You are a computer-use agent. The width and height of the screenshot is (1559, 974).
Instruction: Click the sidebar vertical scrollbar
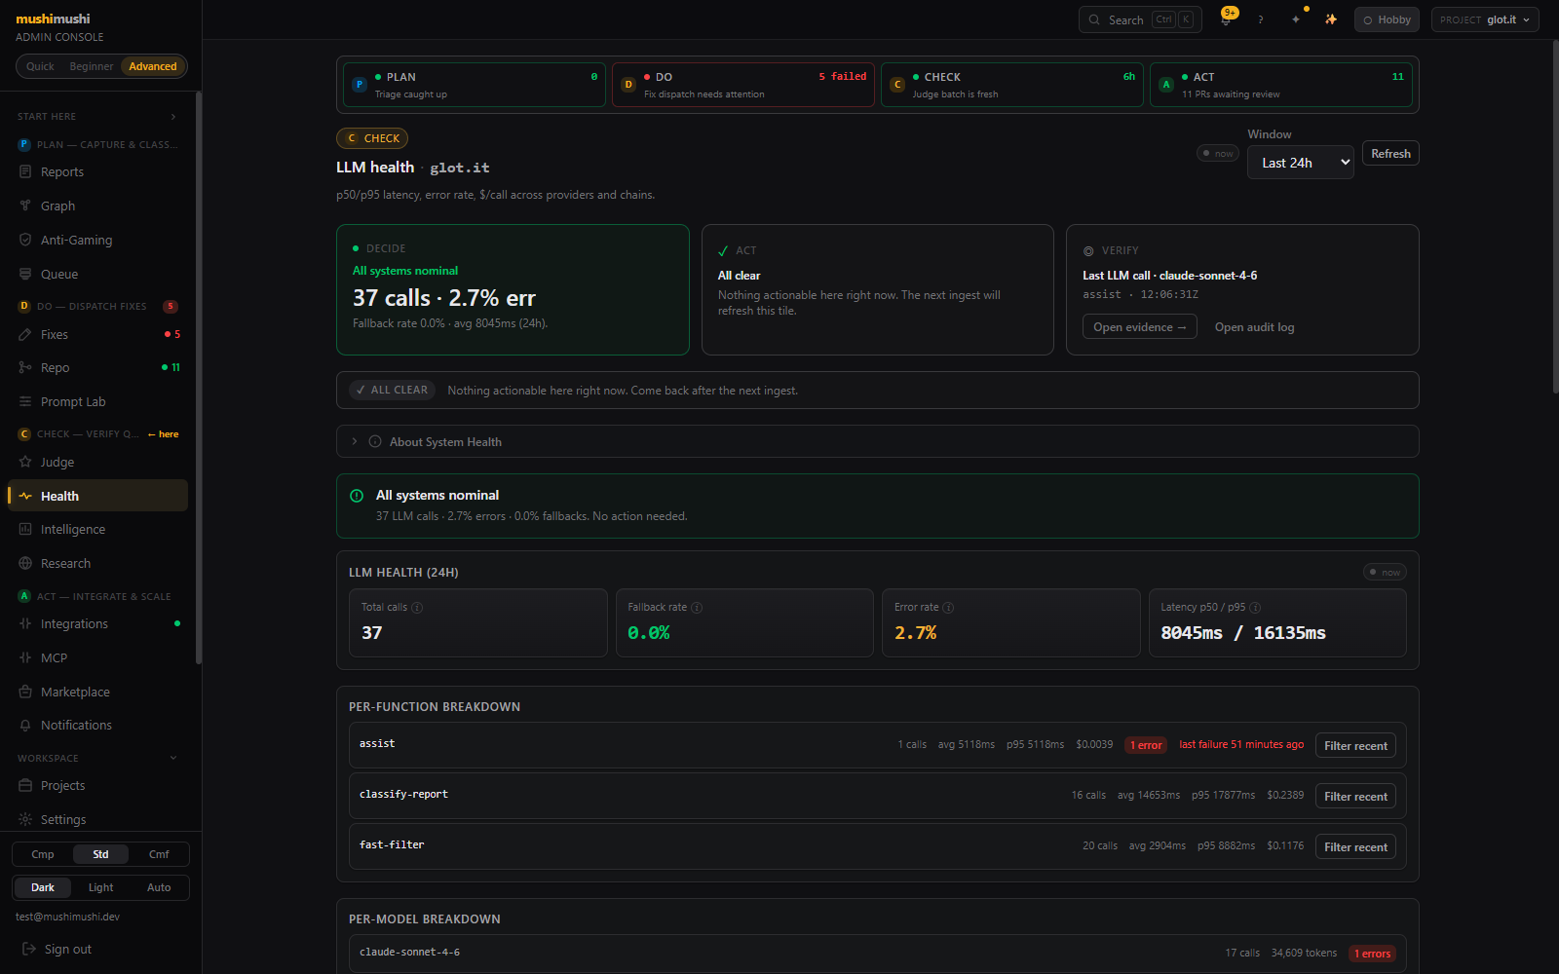point(199,378)
